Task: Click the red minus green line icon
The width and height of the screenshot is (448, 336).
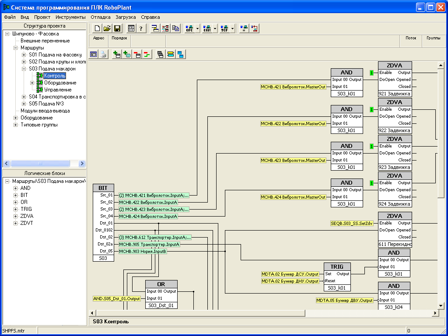Action: tap(147, 54)
